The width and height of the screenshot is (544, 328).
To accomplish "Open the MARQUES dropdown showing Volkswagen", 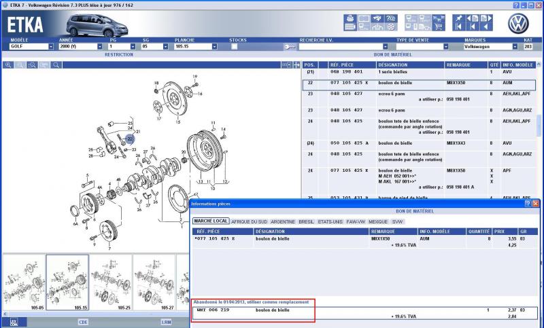I will tap(515, 46).
